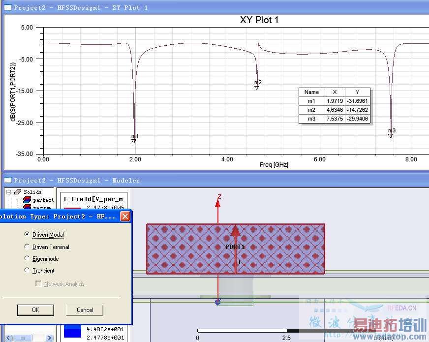Click the legend value 4.4062e+001
The image size is (429, 342).
(x=105, y=329)
